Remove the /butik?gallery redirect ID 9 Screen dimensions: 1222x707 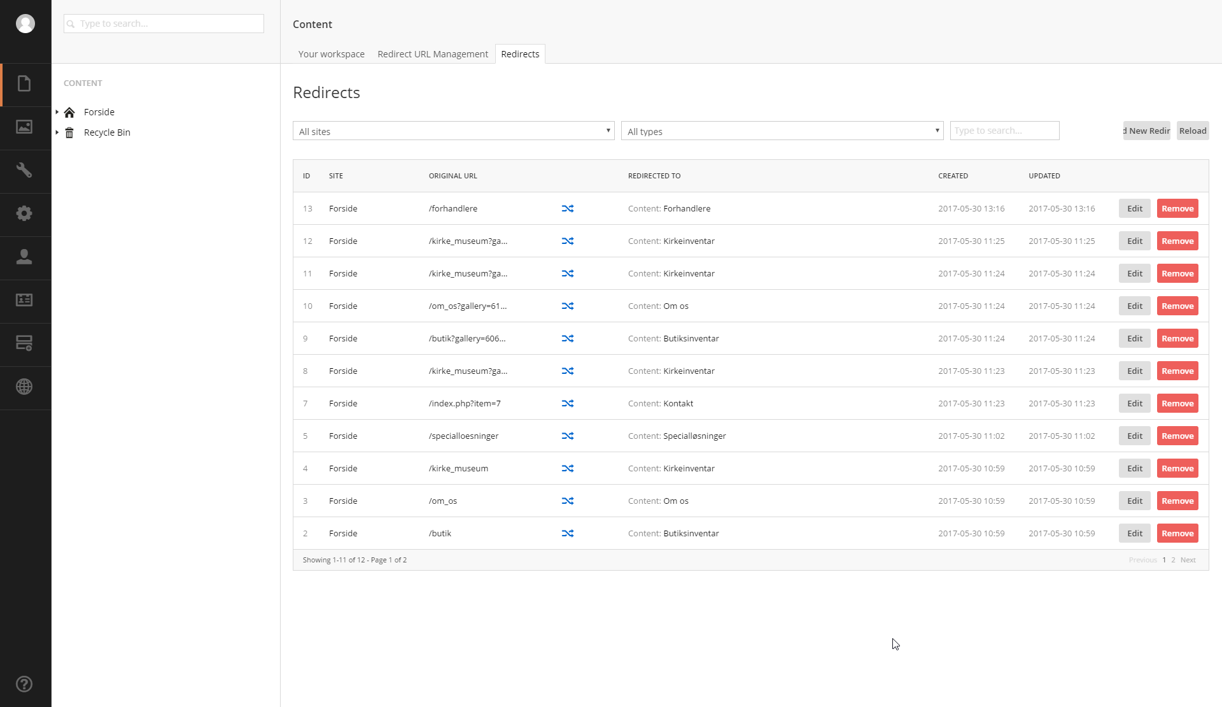[1177, 338]
